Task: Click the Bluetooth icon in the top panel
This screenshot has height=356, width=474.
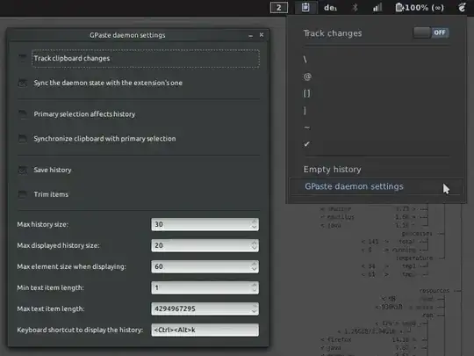Action: (355, 8)
